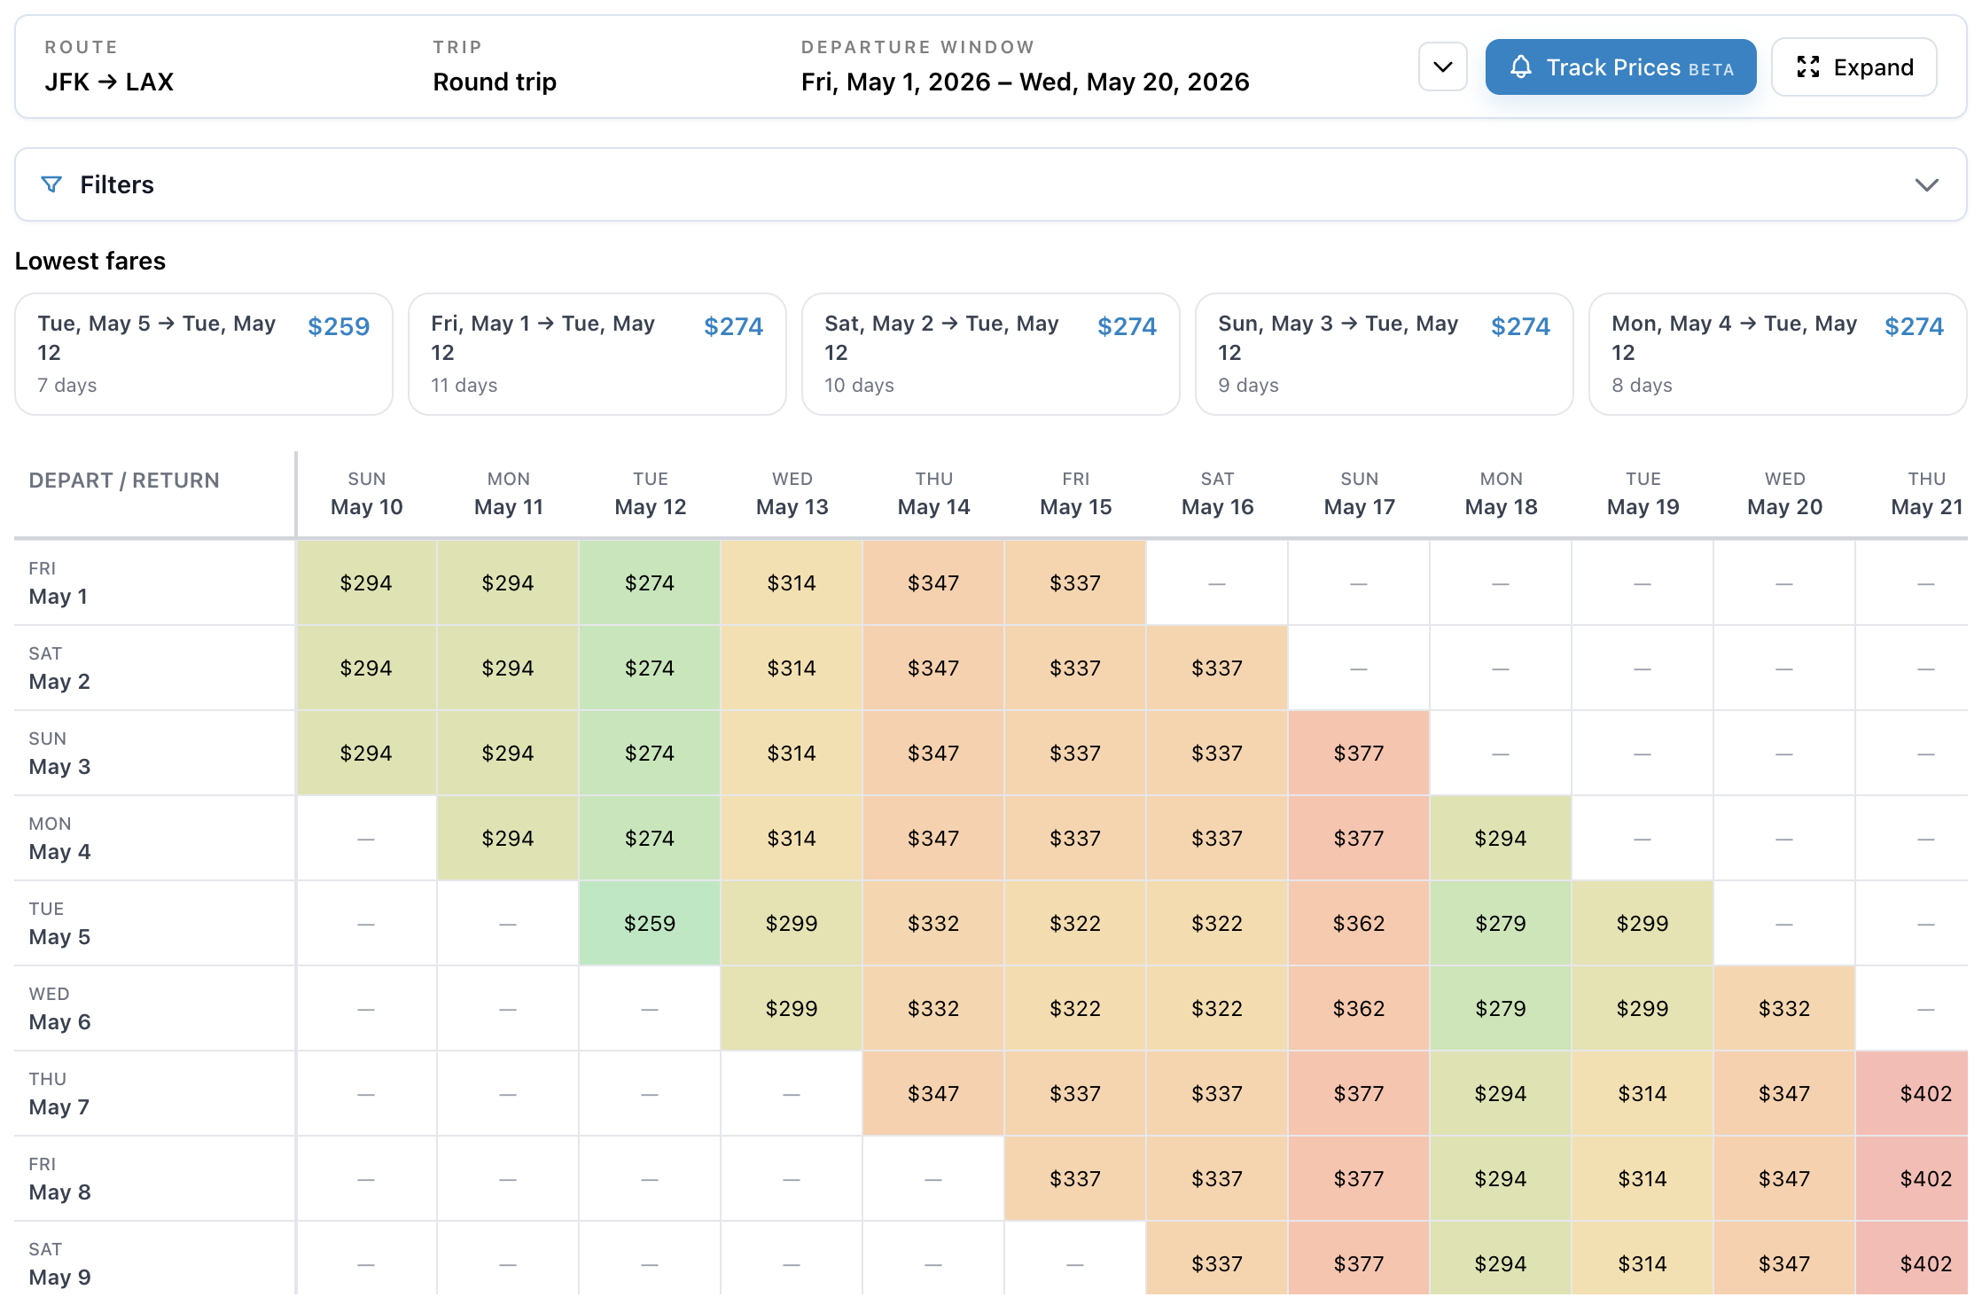Open the departure window dropdown chevron
The width and height of the screenshot is (1982, 1305).
coord(1442,67)
